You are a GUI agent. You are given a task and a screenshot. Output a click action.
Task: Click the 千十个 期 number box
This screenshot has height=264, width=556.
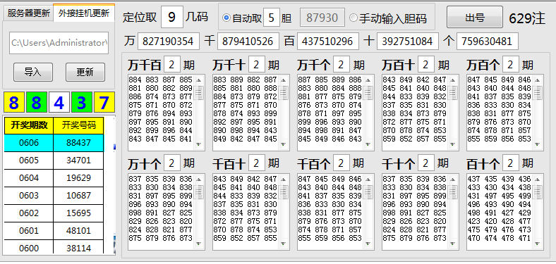(x=426, y=163)
